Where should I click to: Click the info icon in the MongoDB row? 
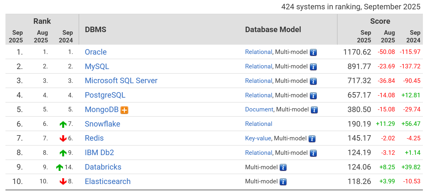(314, 110)
